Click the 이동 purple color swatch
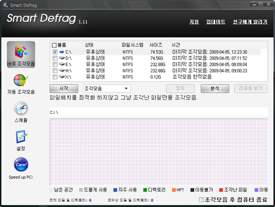This screenshot has height=207, width=275. click(x=256, y=190)
